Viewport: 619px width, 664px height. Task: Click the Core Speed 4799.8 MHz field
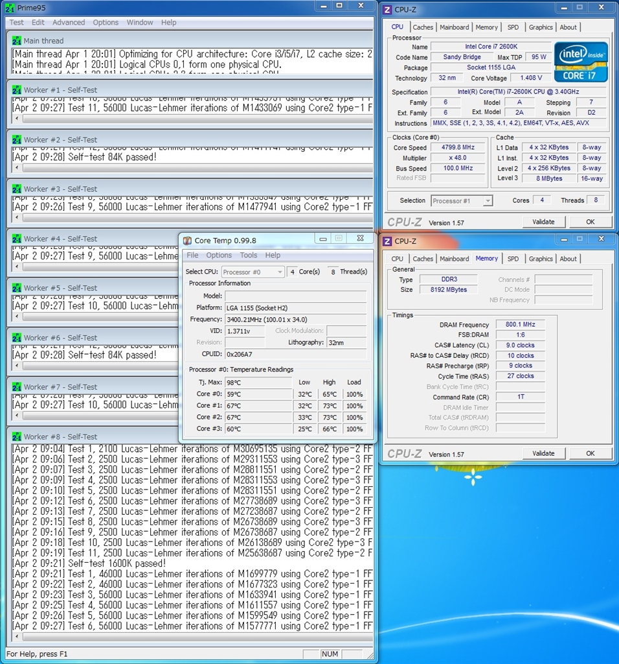coord(458,147)
